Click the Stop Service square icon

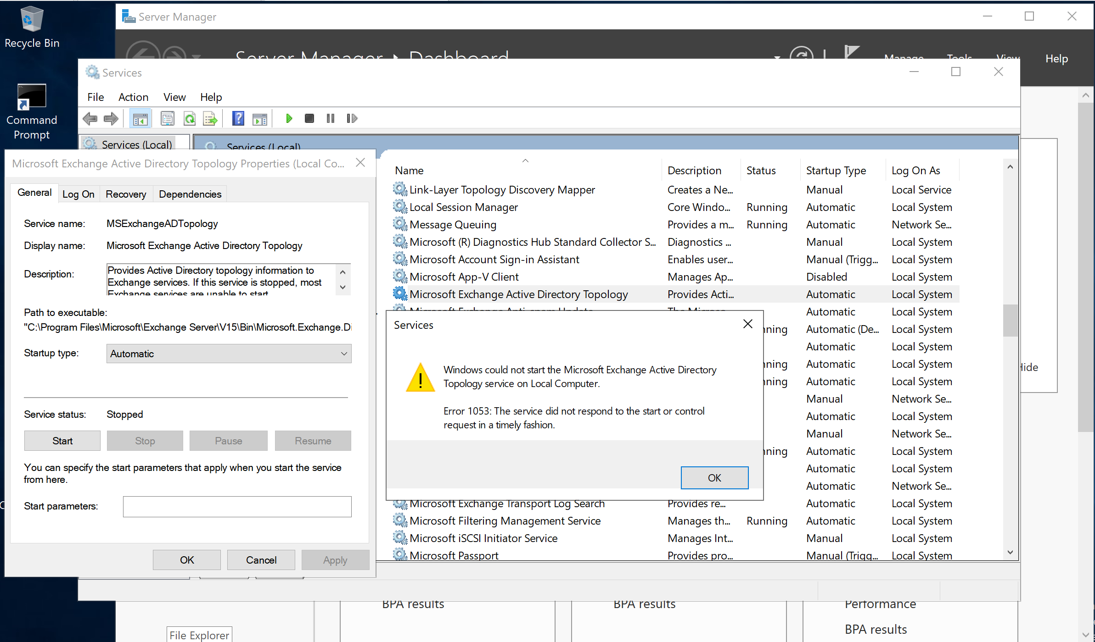click(309, 119)
